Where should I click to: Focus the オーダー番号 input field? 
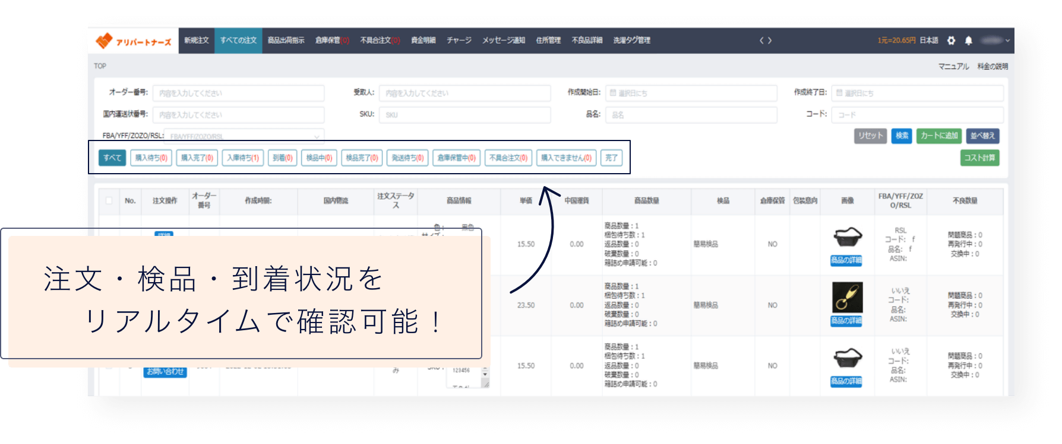pyautogui.click(x=238, y=93)
